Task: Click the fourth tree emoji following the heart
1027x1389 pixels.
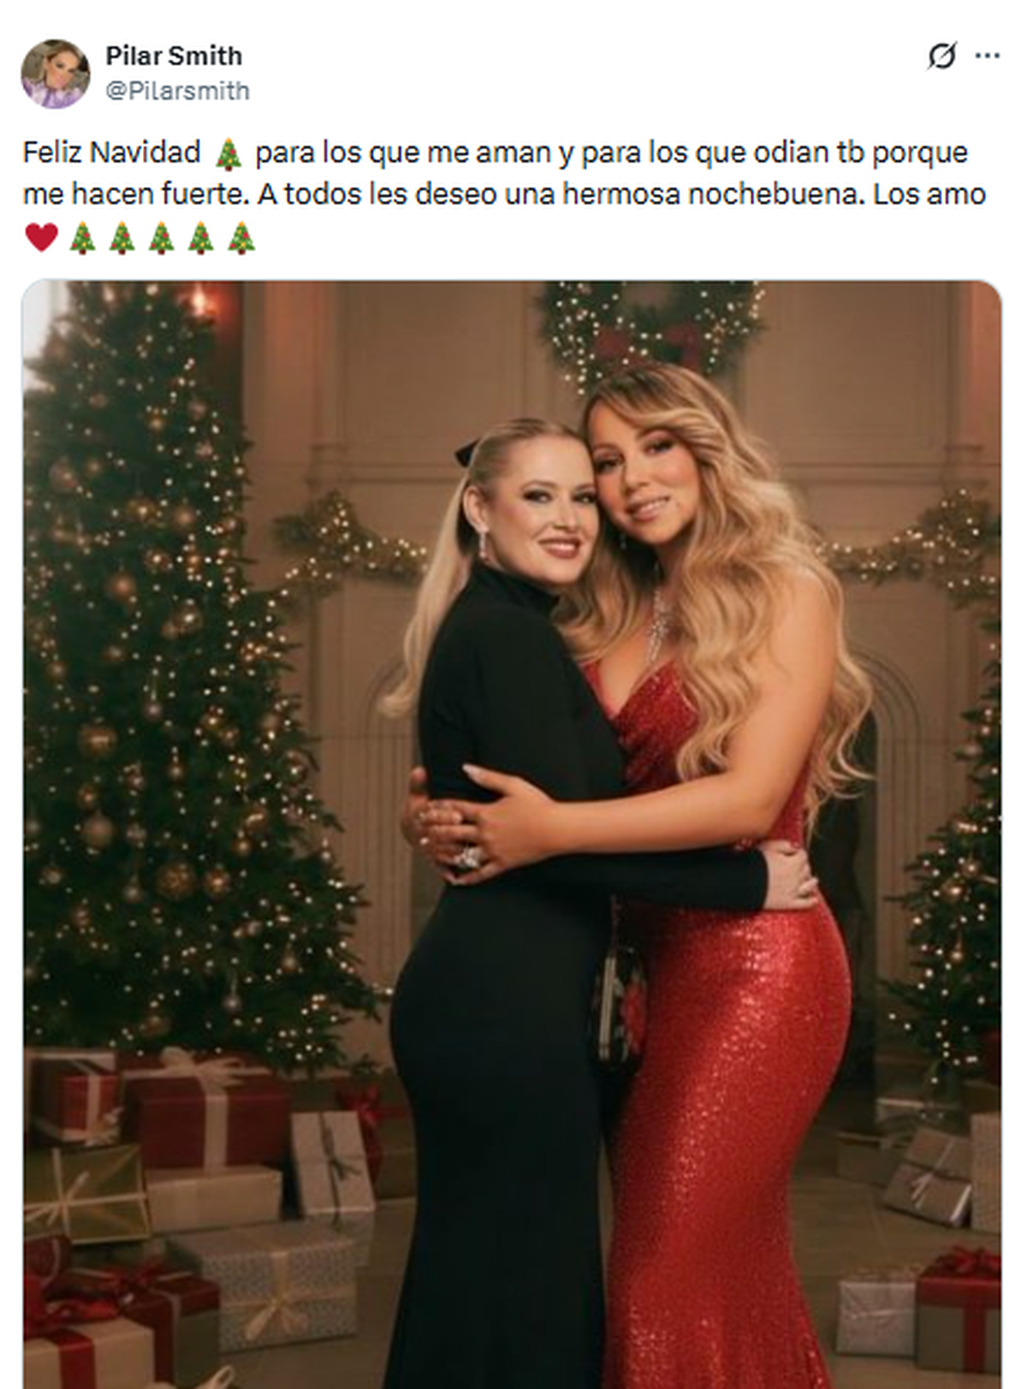Action: pos(201,238)
